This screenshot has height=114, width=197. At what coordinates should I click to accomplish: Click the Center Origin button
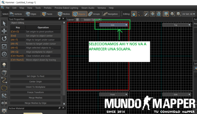tap(35, 82)
